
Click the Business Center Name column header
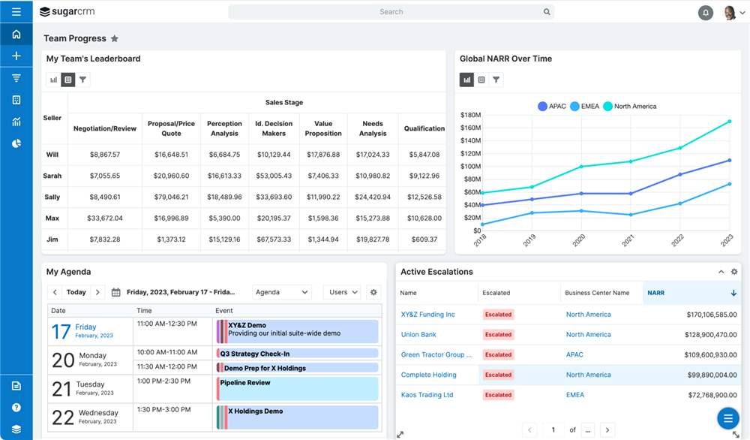597,293
